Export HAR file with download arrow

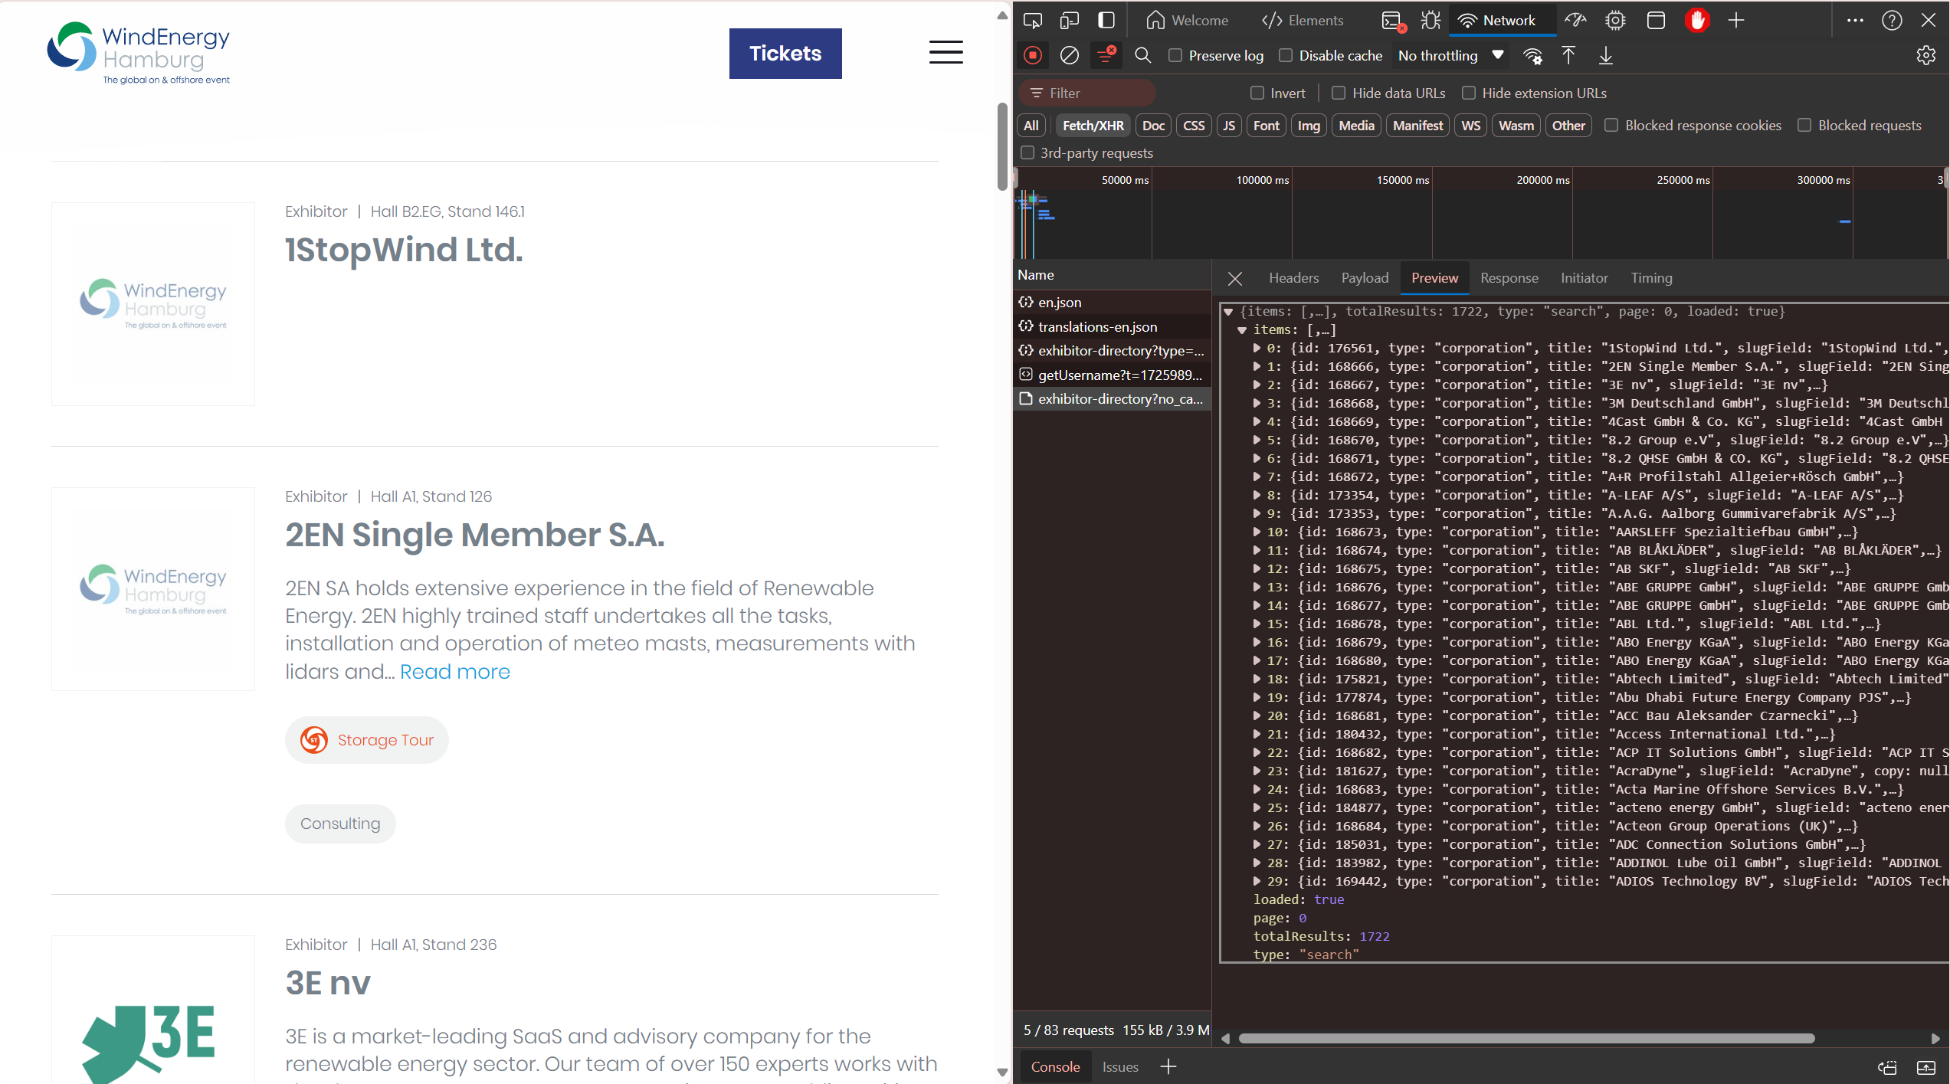pos(1605,55)
